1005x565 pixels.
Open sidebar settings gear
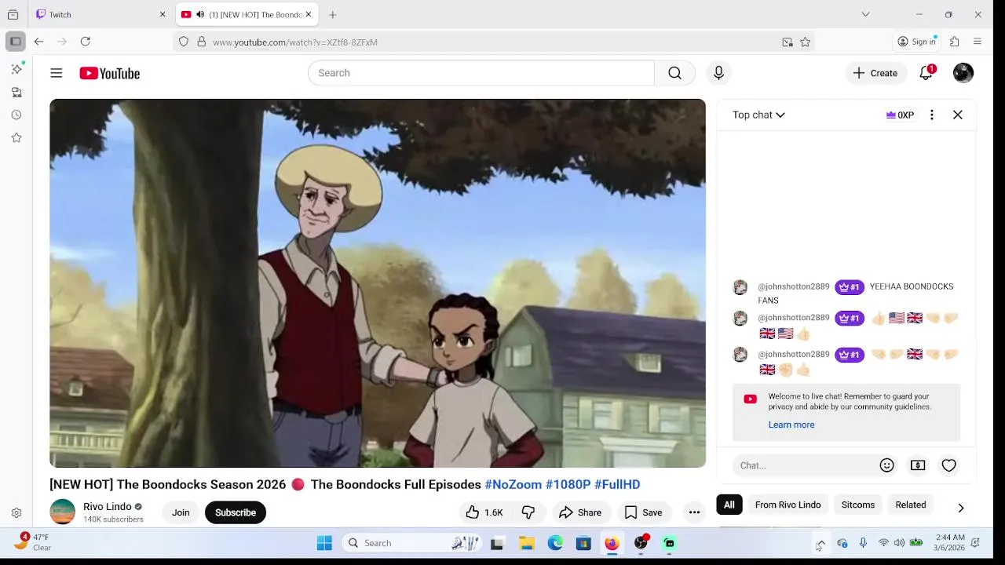[x=16, y=513]
